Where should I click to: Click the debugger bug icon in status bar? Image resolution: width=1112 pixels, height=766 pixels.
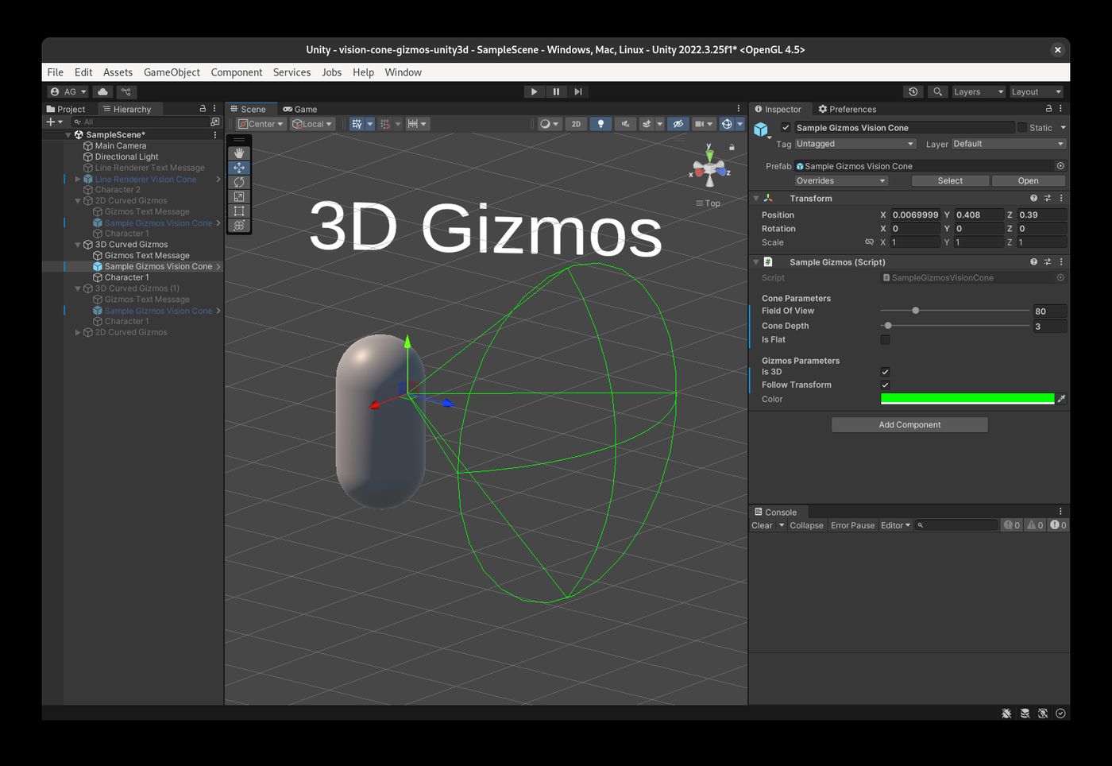point(1006,713)
